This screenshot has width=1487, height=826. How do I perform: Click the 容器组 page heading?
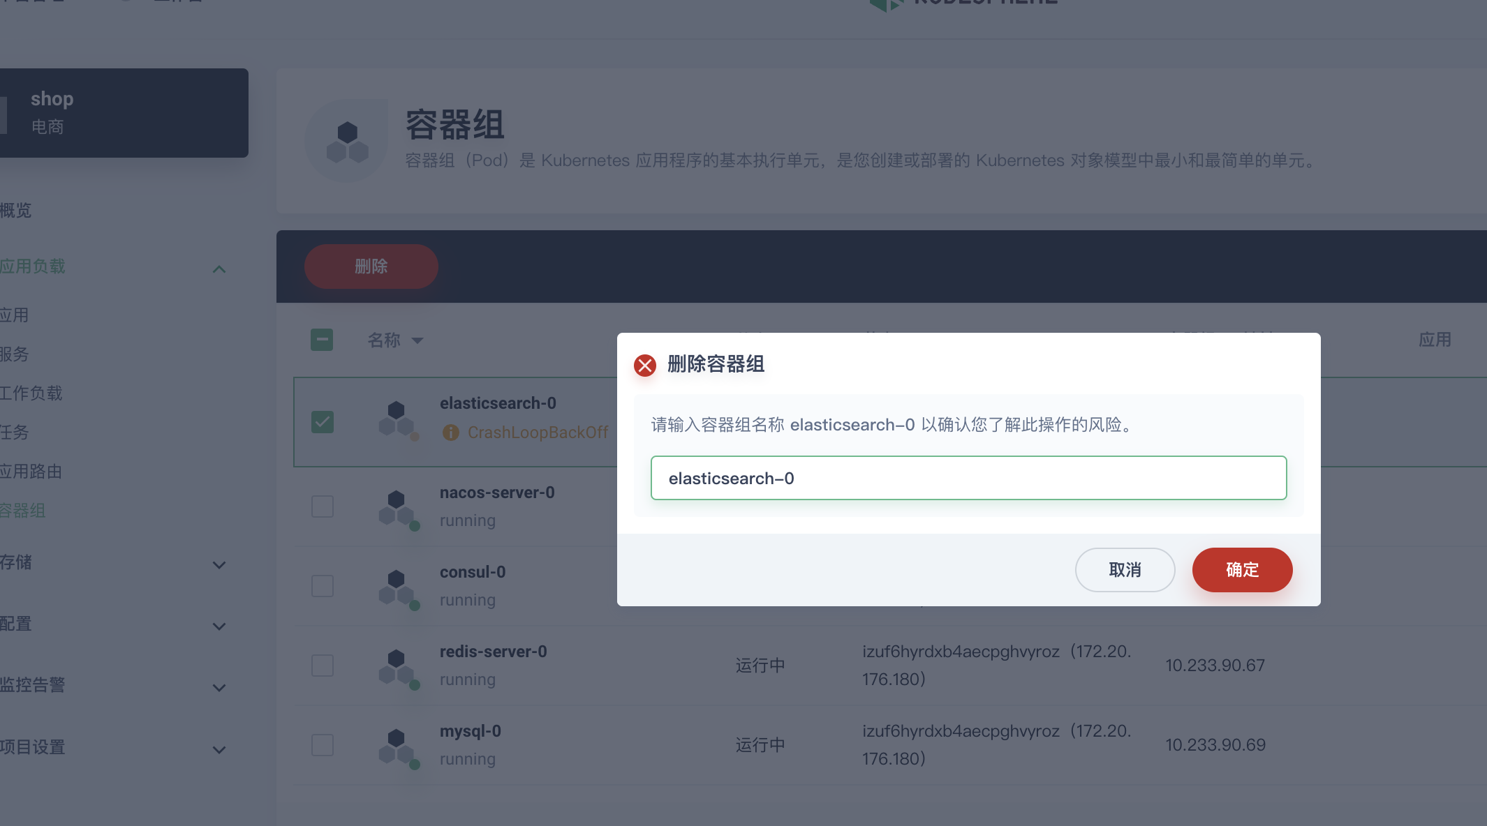click(x=454, y=125)
